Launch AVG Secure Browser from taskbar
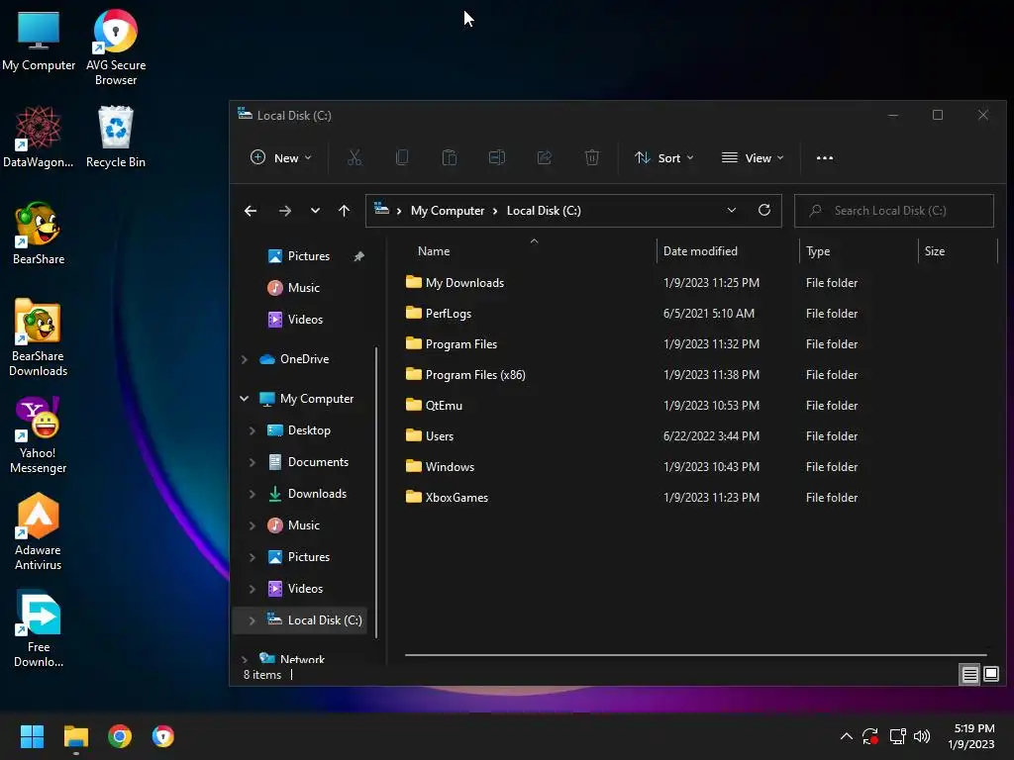The image size is (1014, 760). click(x=163, y=736)
